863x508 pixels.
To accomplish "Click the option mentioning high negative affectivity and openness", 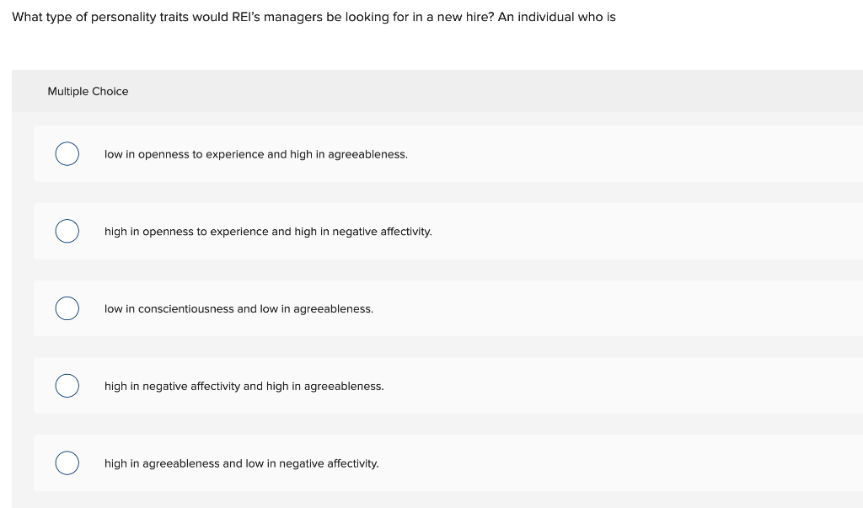I will [268, 231].
